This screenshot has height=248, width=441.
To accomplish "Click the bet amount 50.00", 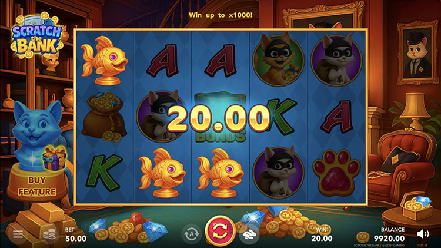I will [76, 239].
